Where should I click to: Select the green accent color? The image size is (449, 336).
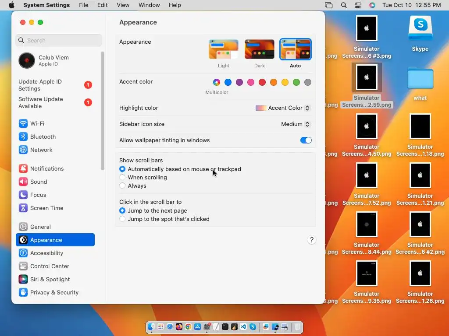coord(296,82)
